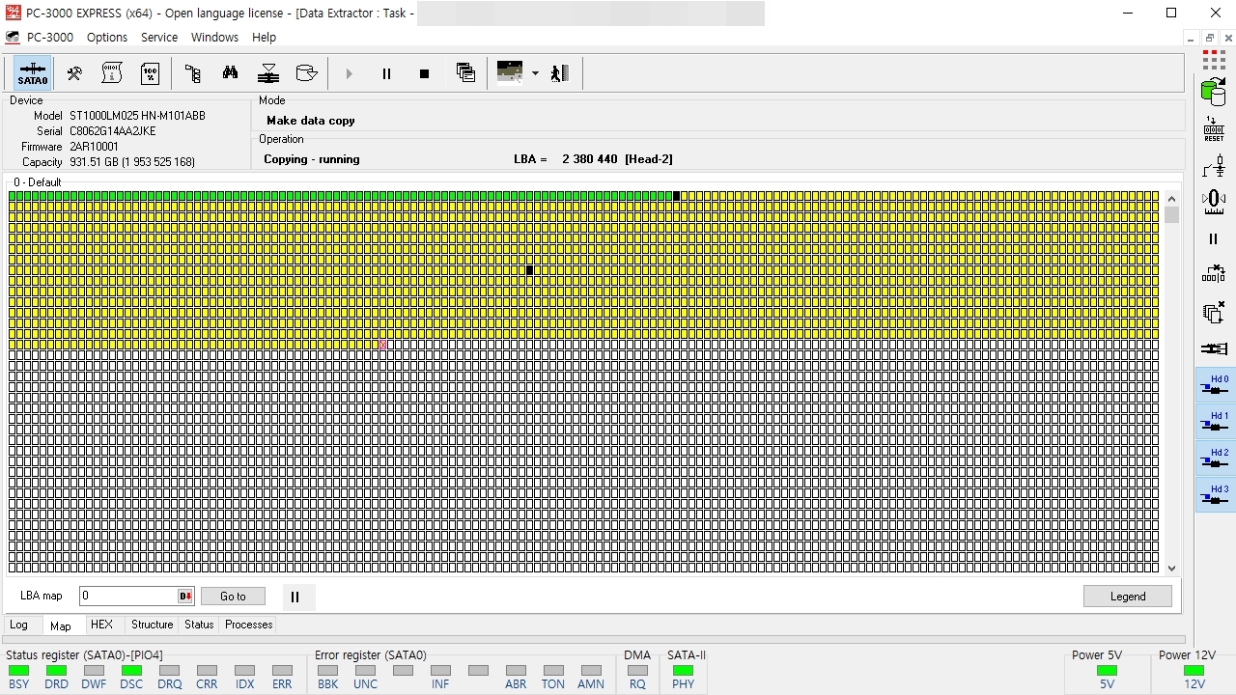Open the Legend button
This screenshot has height=695, width=1236.
[1128, 597]
